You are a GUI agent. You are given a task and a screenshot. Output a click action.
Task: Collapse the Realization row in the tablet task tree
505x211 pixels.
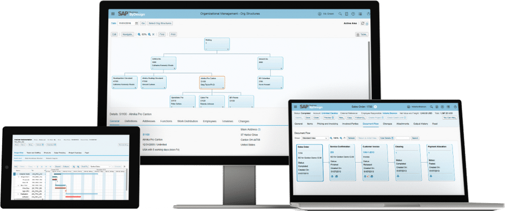click(x=18, y=194)
